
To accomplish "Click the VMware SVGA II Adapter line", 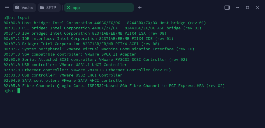I will tap(70, 54).
